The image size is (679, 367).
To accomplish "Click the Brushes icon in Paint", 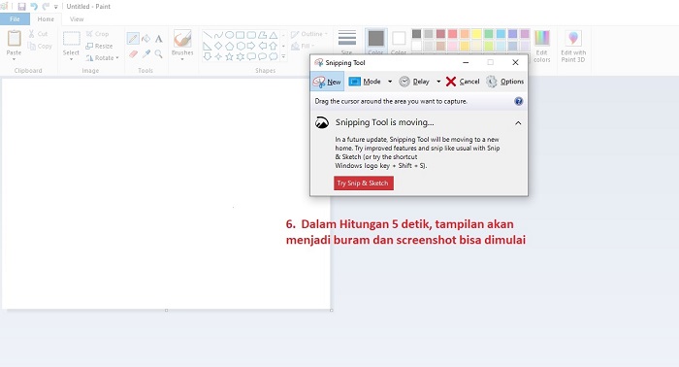I will [182, 39].
